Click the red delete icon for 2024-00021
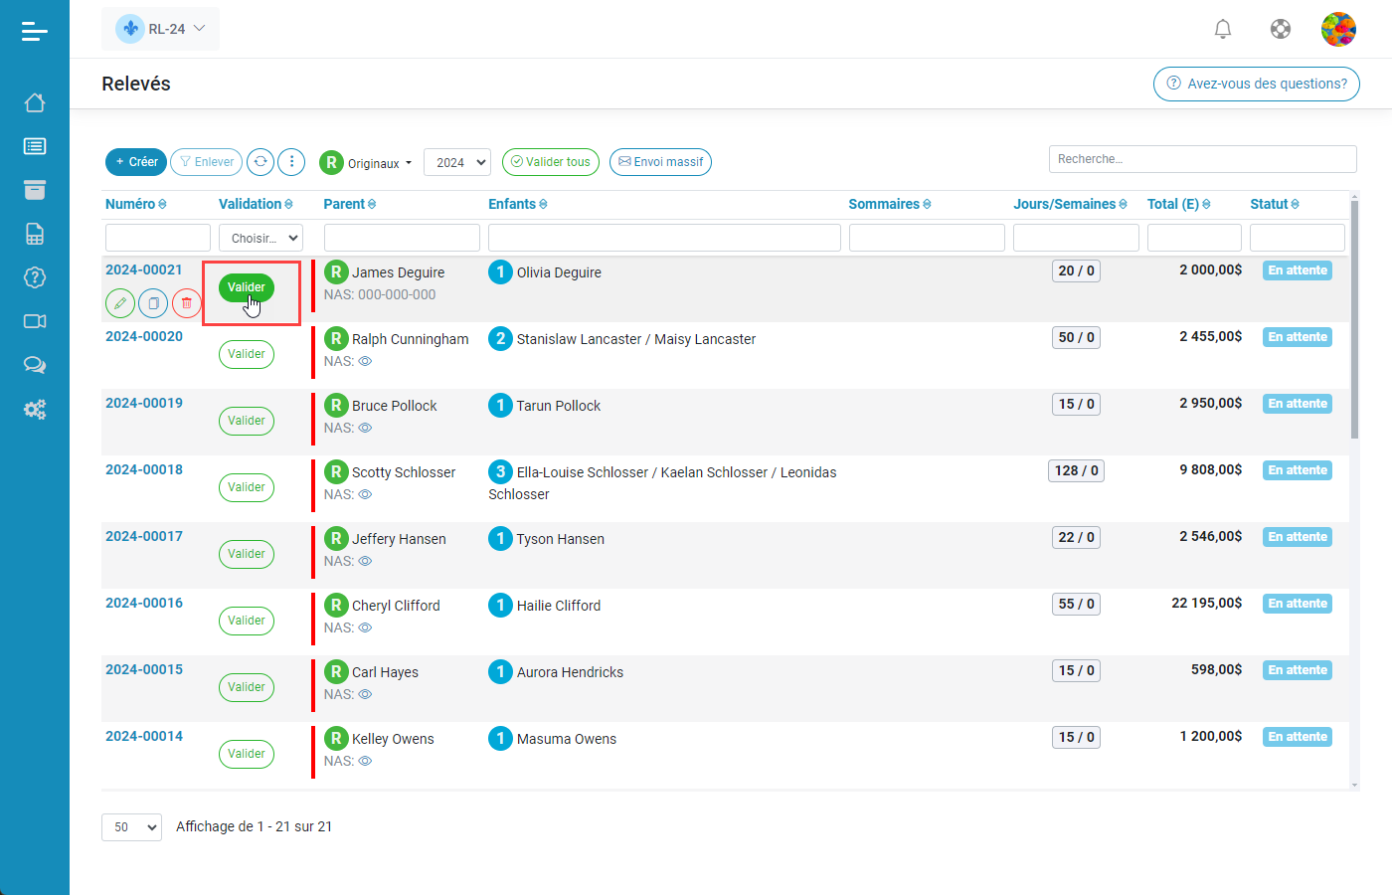The image size is (1392, 895). pos(186,302)
